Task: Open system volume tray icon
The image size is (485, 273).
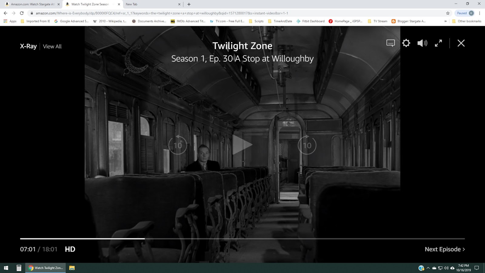Action: [x=446, y=268]
